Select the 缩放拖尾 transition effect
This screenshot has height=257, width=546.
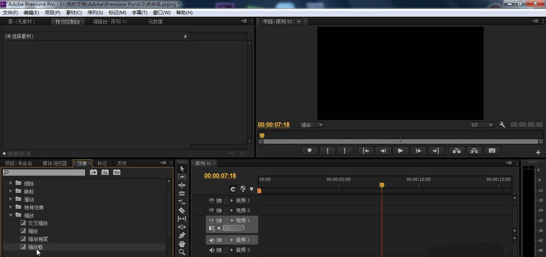(38, 239)
